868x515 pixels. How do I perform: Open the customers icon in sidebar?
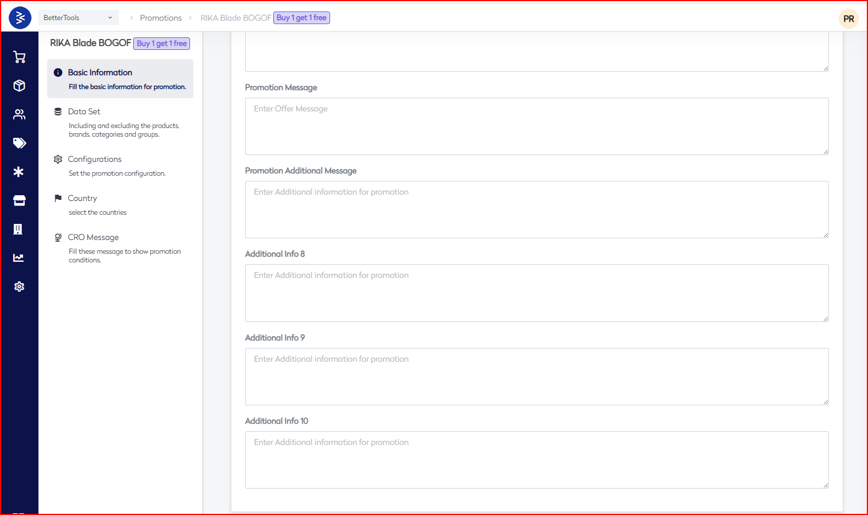pos(20,114)
